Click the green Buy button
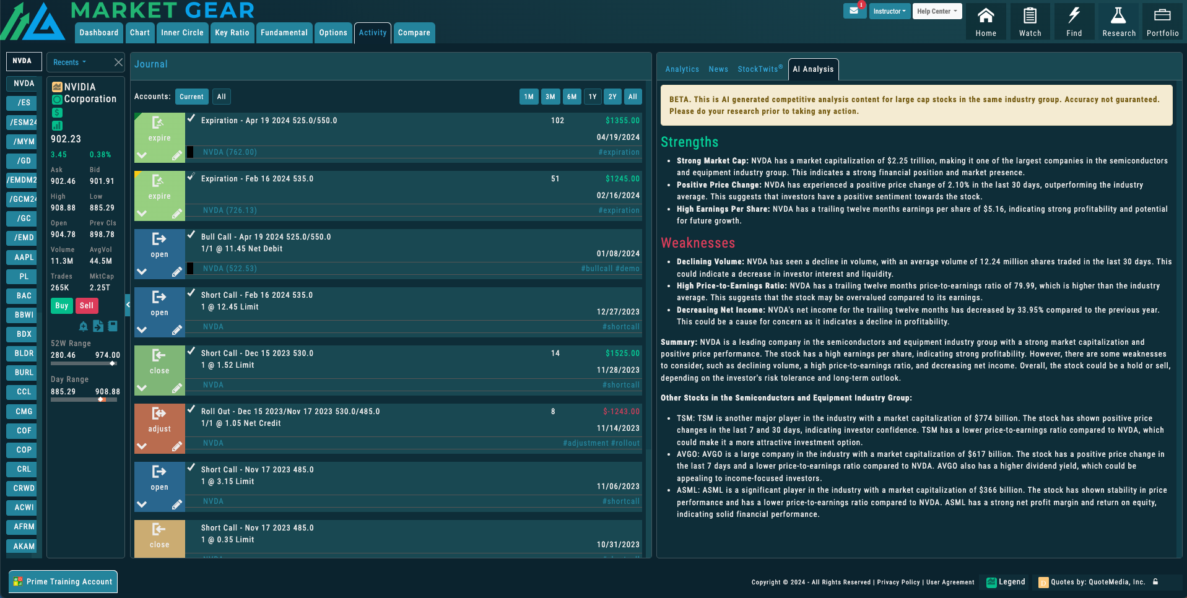 tap(62, 306)
